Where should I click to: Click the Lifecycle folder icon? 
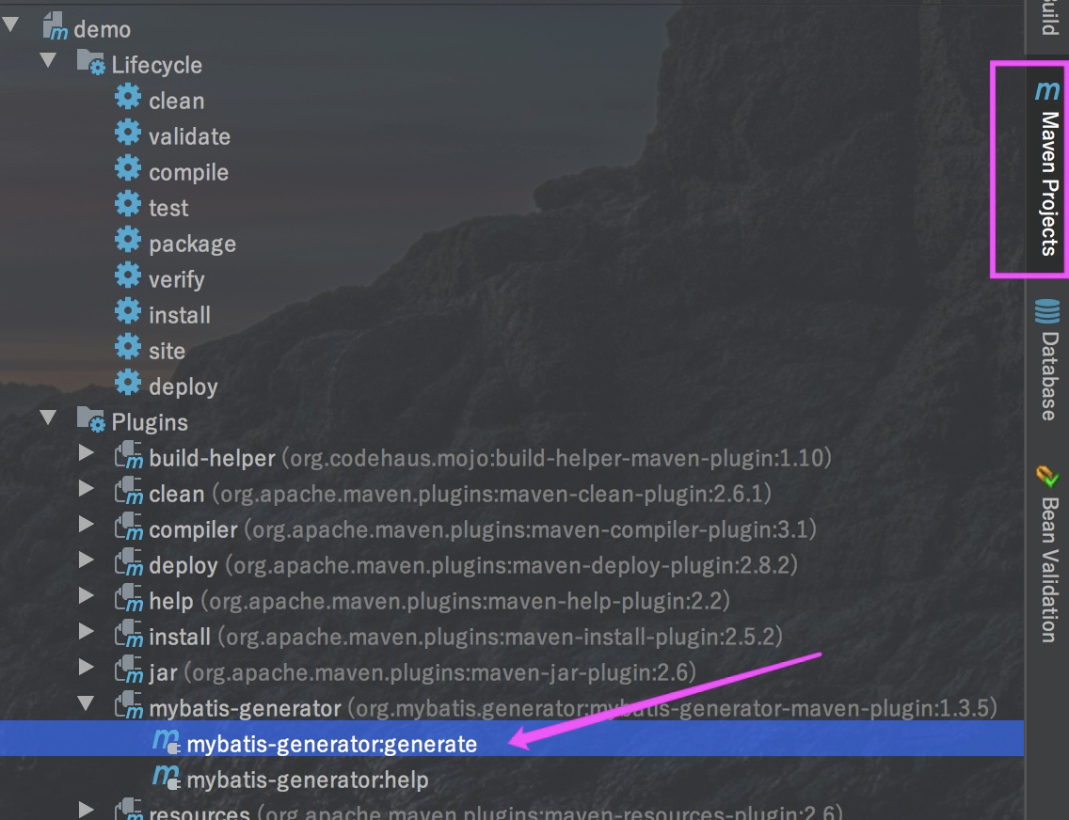[91, 62]
